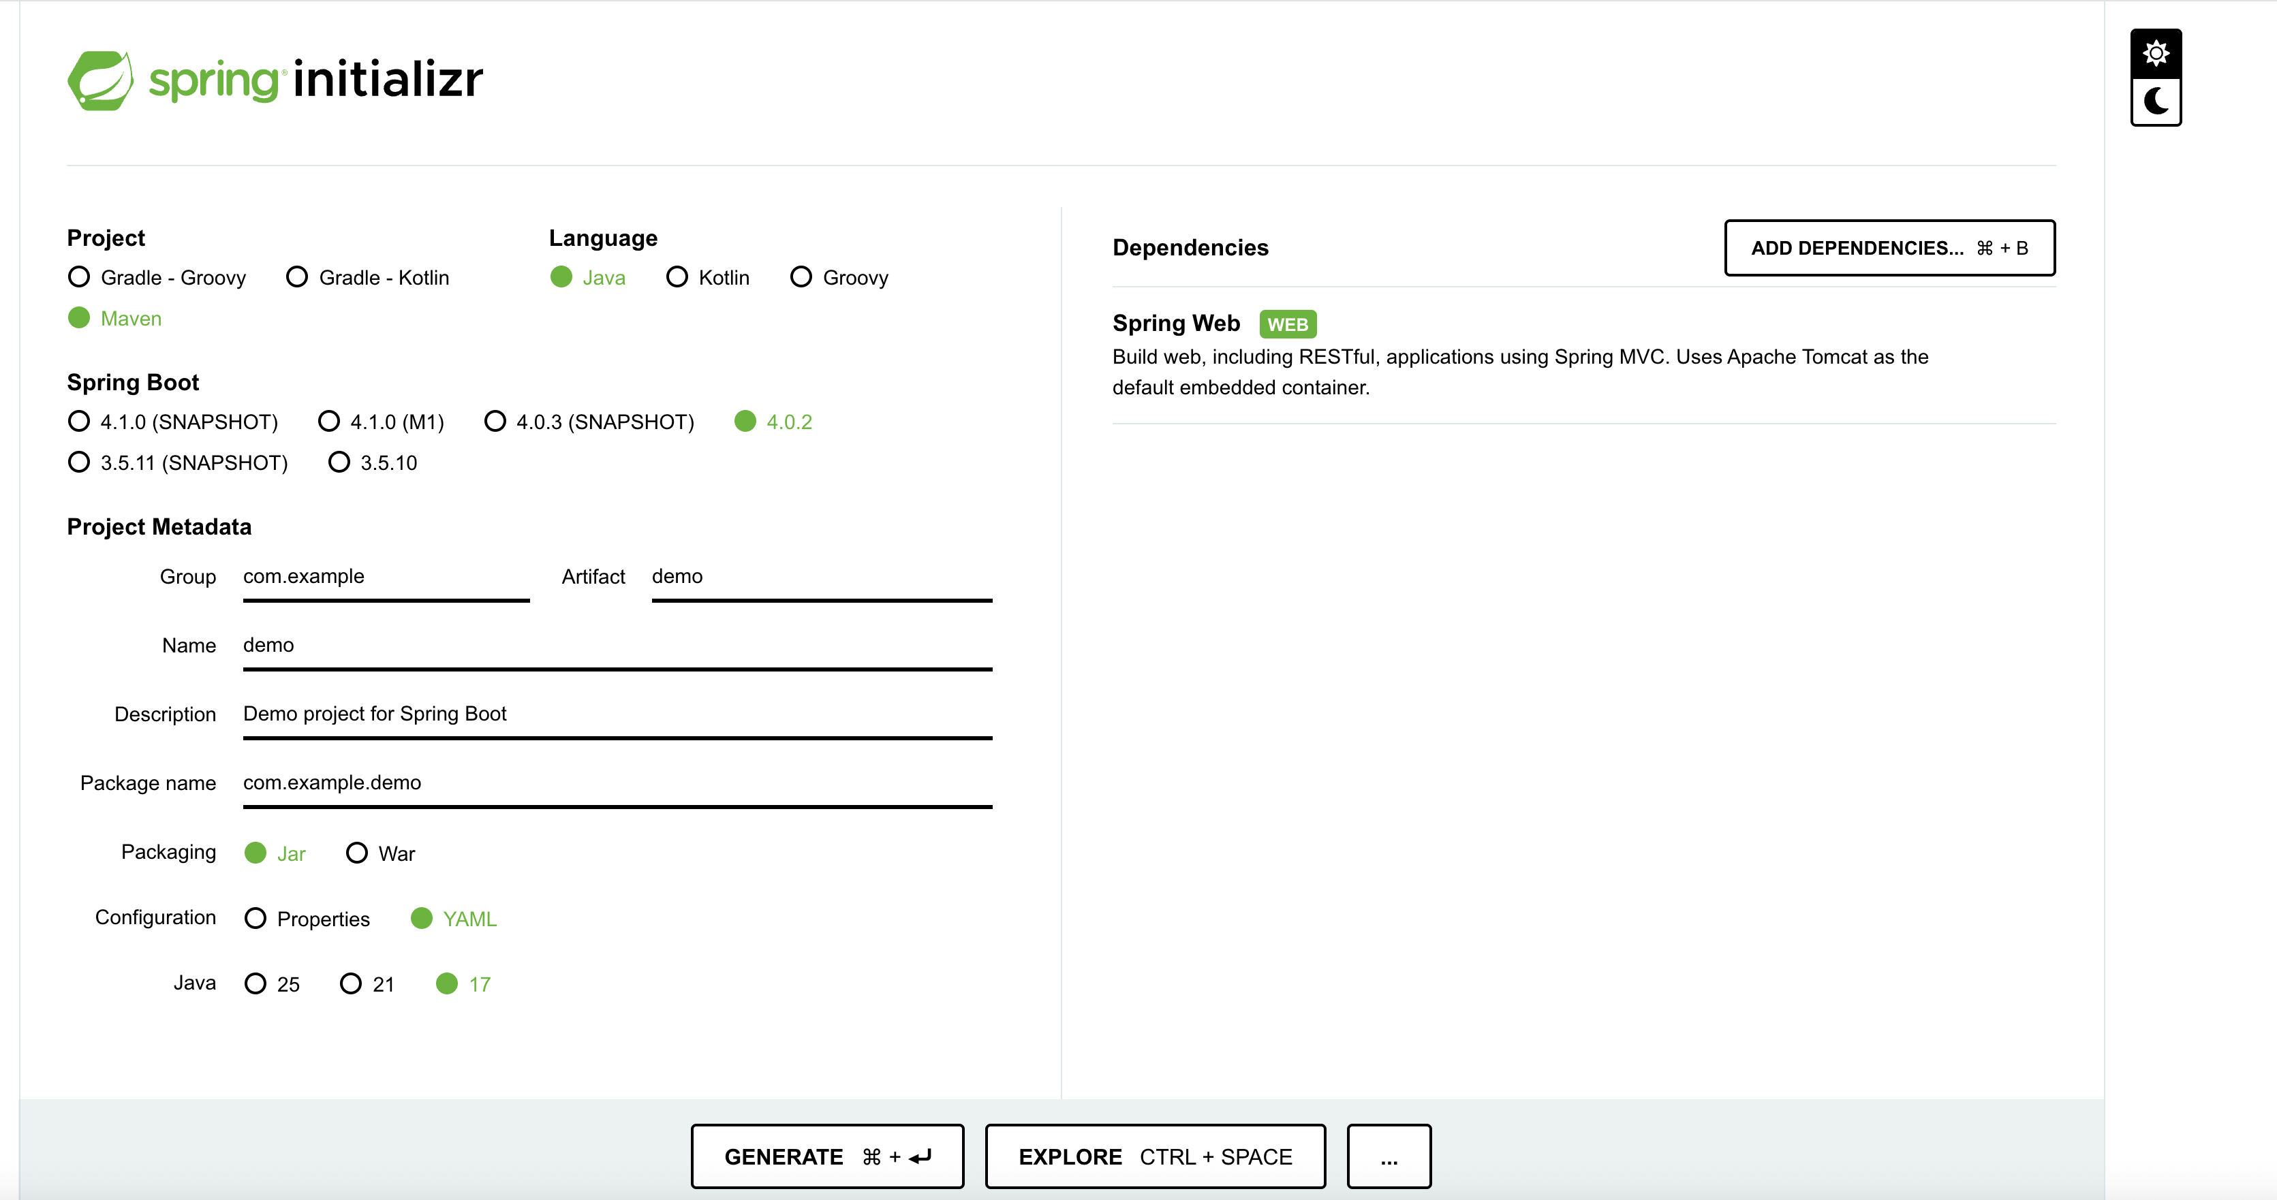Choose YAML configuration format
The image size is (2277, 1200).
454,918
